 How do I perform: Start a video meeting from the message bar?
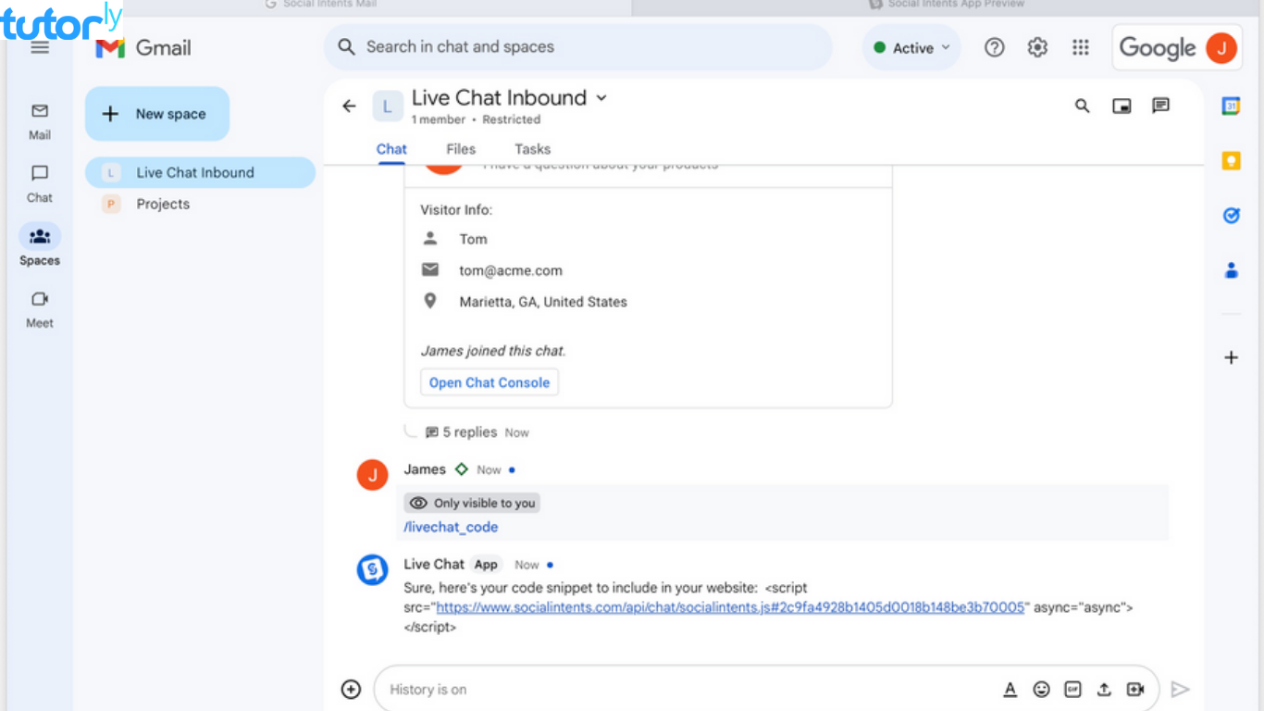1135,689
